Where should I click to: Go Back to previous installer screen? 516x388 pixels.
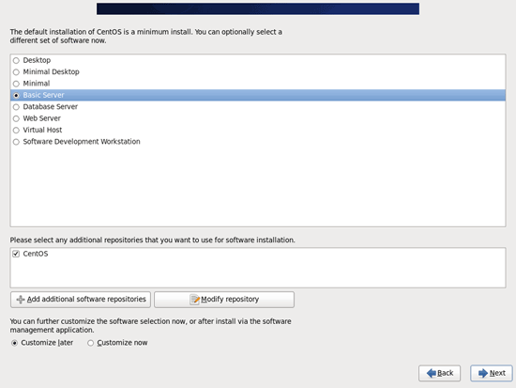pos(439,373)
